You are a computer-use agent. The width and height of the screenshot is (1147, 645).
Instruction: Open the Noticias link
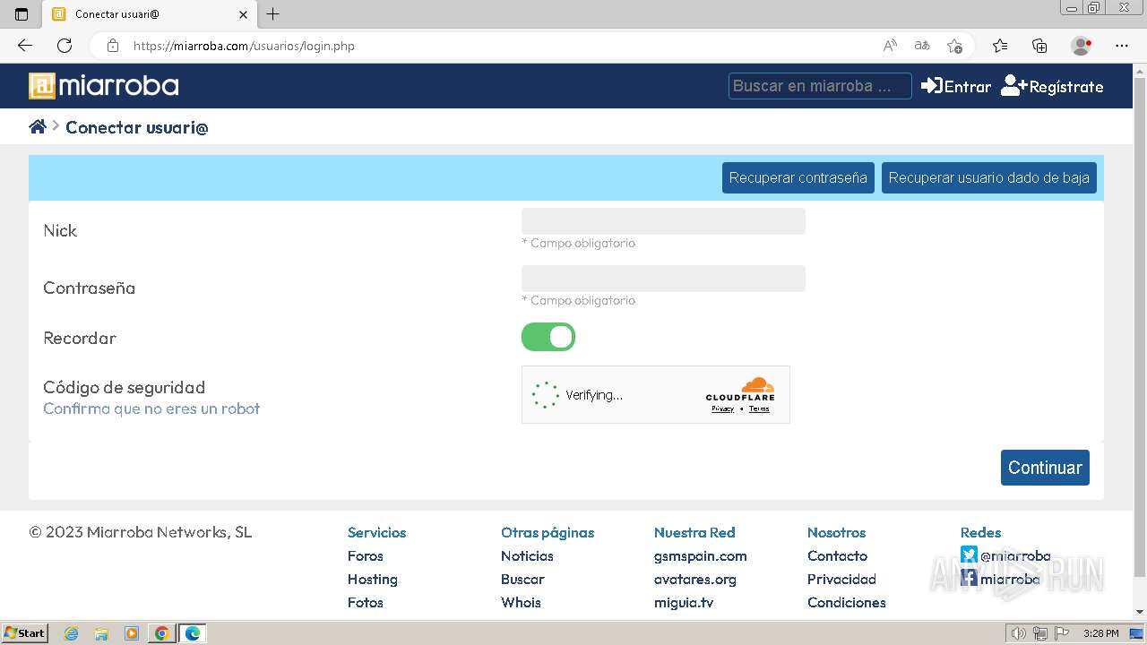(527, 555)
